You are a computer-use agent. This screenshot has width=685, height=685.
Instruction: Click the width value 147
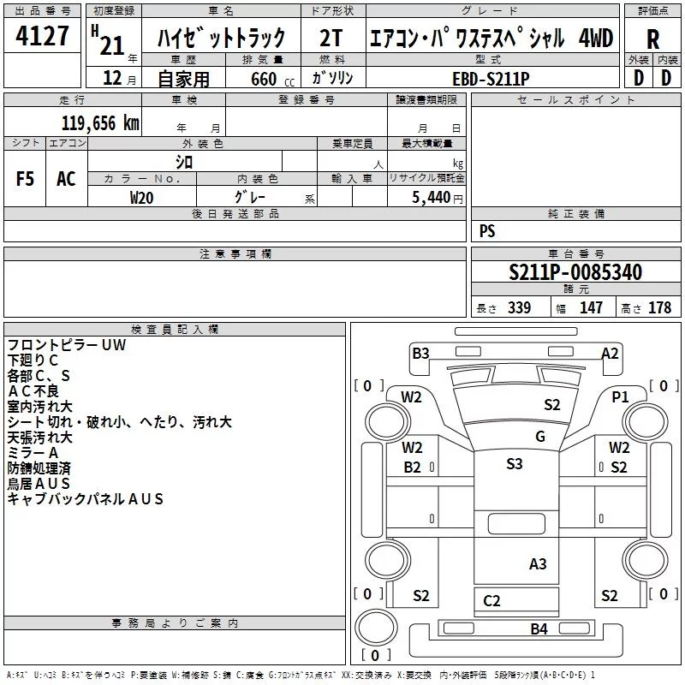click(x=591, y=307)
